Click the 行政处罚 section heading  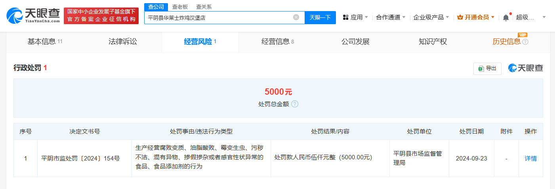(27, 68)
